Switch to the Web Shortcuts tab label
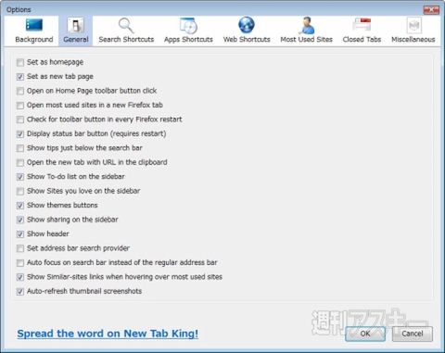This screenshot has height=353, width=445. [x=247, y=40]
